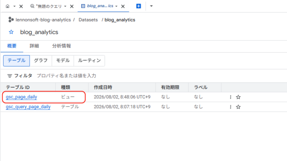Click the フィルタ icon

pos(9,76)
